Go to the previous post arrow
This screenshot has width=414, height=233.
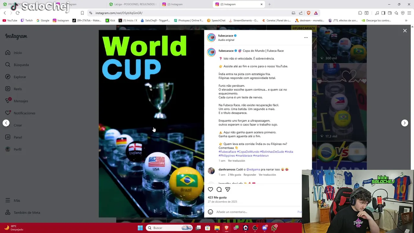pos(6,123)
